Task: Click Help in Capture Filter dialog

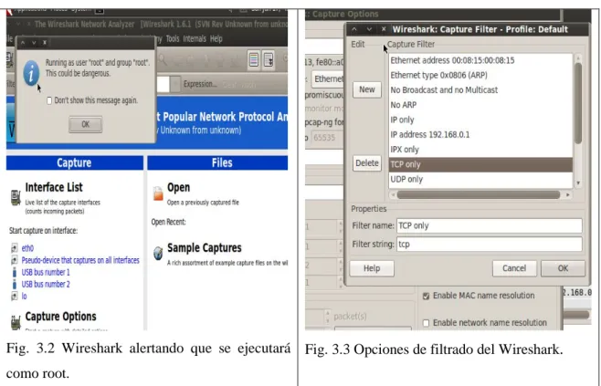Action: 372,268
